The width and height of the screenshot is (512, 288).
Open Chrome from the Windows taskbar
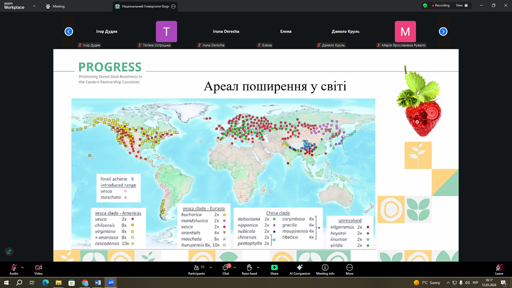[85, 283]
